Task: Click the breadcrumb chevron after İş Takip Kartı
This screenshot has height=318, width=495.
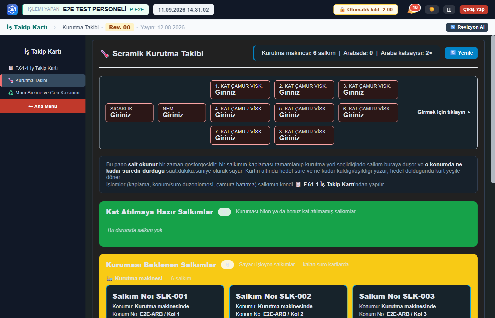Action: click(x=55, y=27)
